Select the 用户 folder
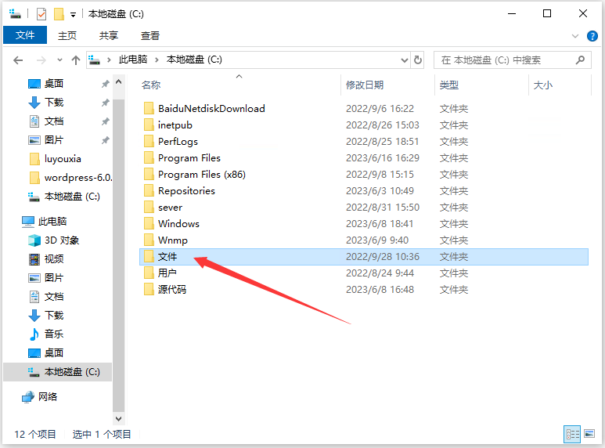 tap(167, 273)
